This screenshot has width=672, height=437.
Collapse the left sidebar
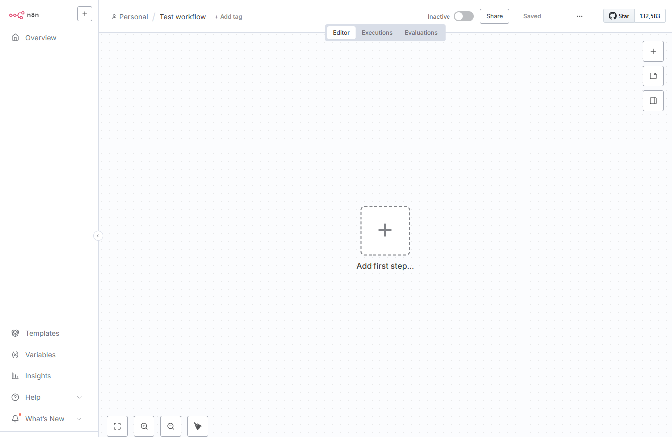(98, 235)
